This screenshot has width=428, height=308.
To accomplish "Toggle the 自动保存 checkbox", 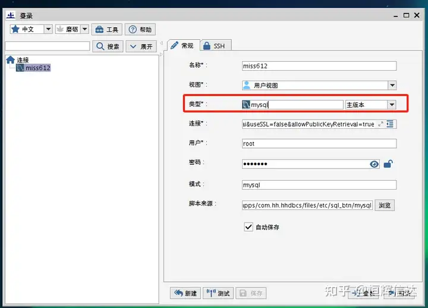I will [x=248, y=227].
